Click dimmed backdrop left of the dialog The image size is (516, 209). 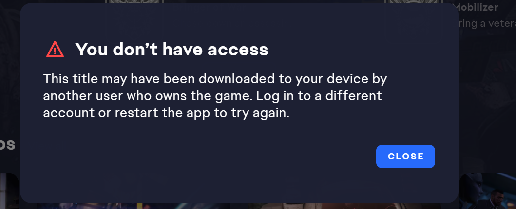tap(10, 82)
